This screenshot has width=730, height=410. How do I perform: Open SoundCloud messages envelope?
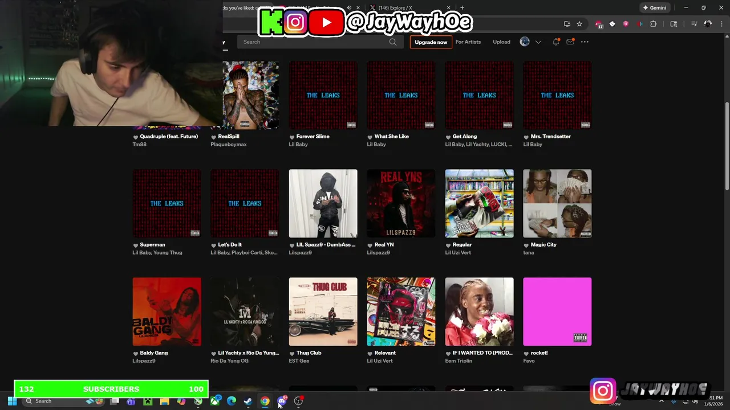coord(570,42)
